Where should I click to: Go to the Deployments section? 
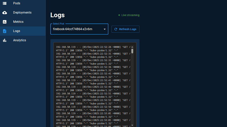pyautogui.click(x=22, y=13)
